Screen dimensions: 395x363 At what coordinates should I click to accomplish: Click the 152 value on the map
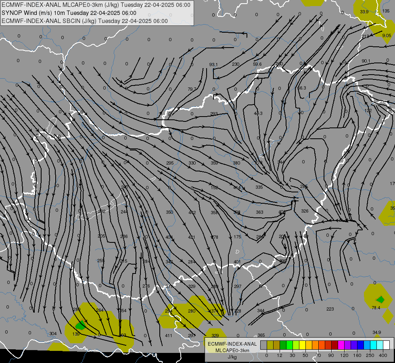click(x=214, y=188)
